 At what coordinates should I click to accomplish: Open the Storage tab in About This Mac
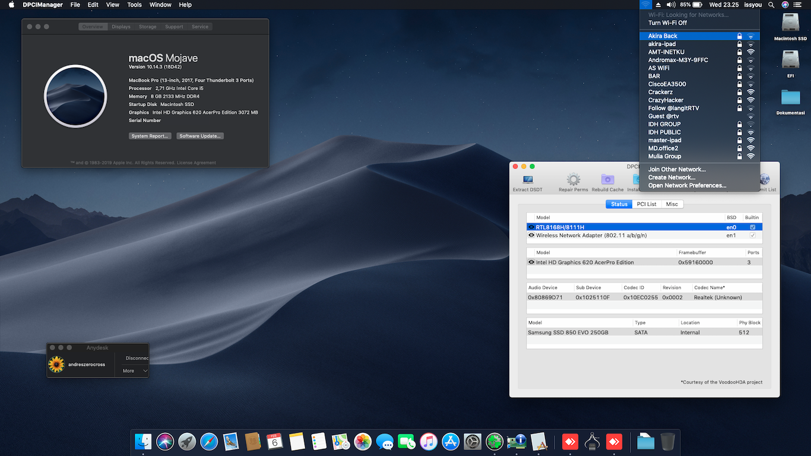148,27
